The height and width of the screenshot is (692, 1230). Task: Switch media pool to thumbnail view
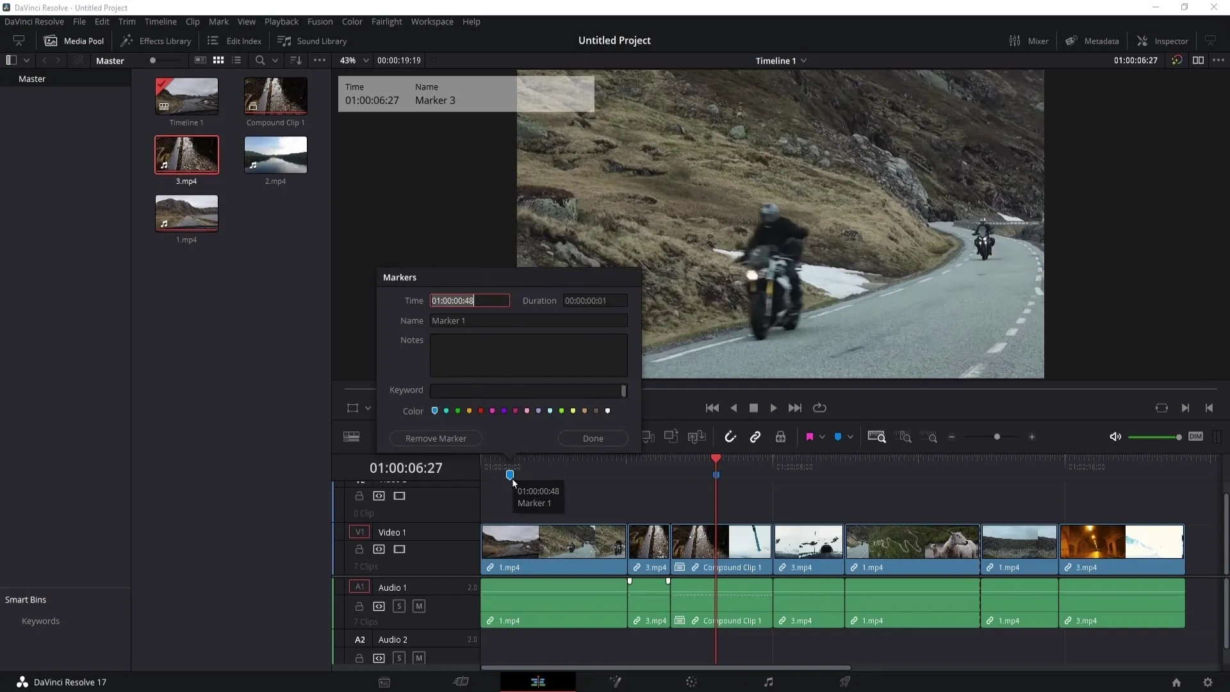pos(218,60)
